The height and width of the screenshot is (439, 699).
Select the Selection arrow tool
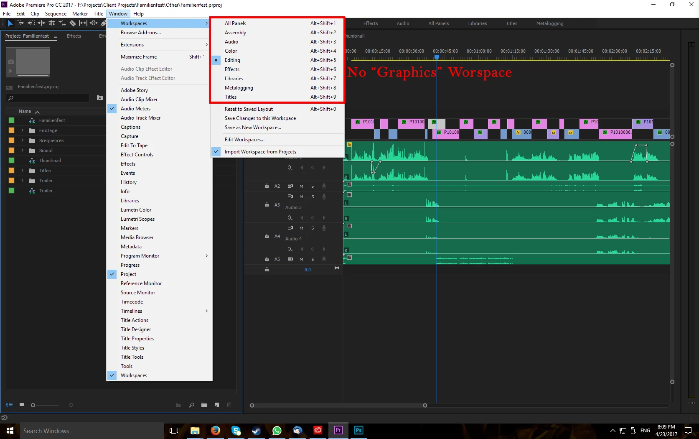[x=10, y=23]
